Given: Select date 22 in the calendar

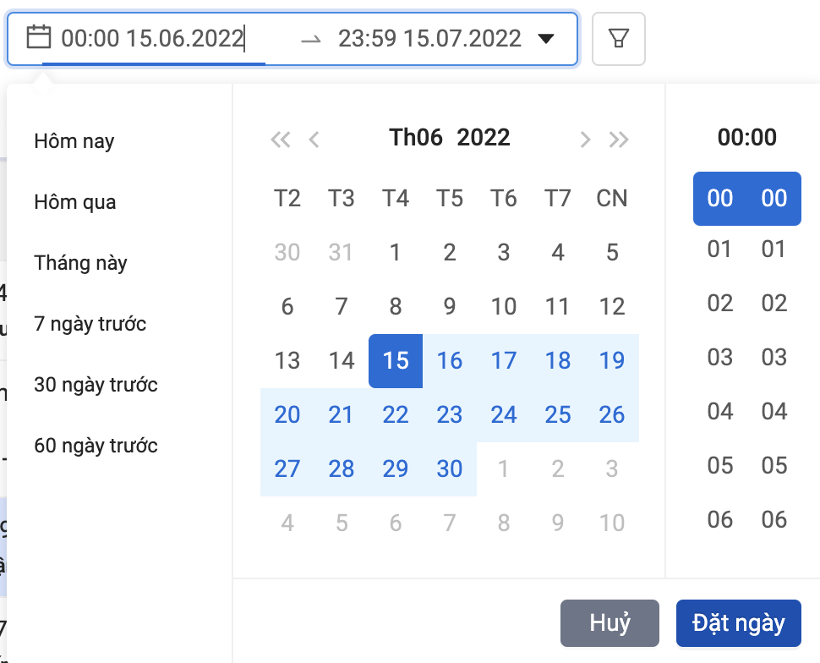Looking at the screenshot, I should [396, 414].
